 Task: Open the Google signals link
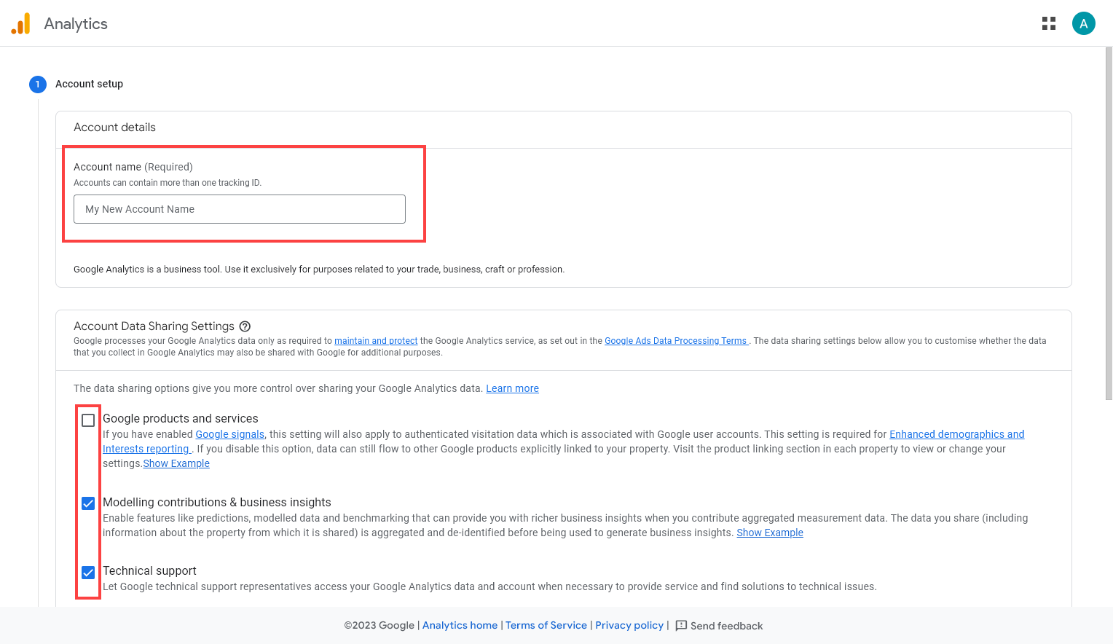[229, 433]
